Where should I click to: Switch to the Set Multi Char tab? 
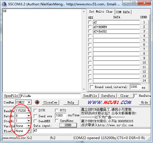pyautogui.click(x=101, y=11)
